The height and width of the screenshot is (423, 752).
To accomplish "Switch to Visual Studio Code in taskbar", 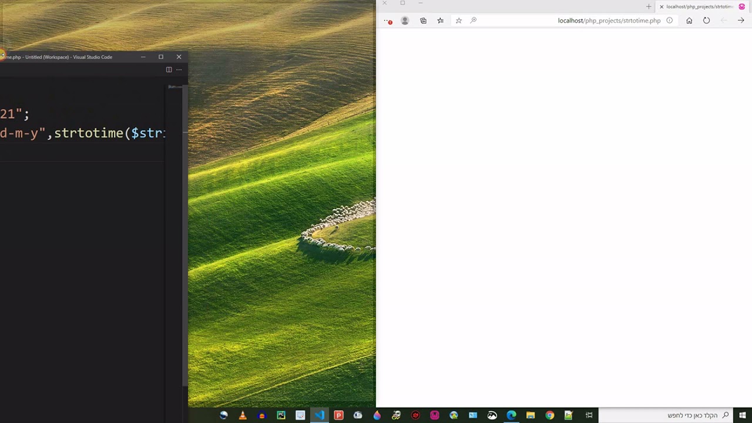I will point(320,415).
